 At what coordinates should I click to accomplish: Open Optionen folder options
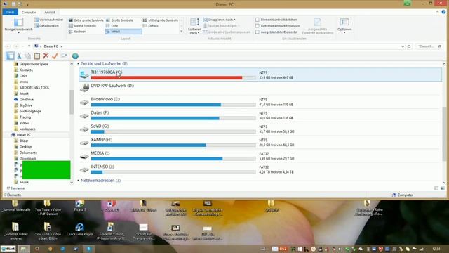click(x=344, y=25)
